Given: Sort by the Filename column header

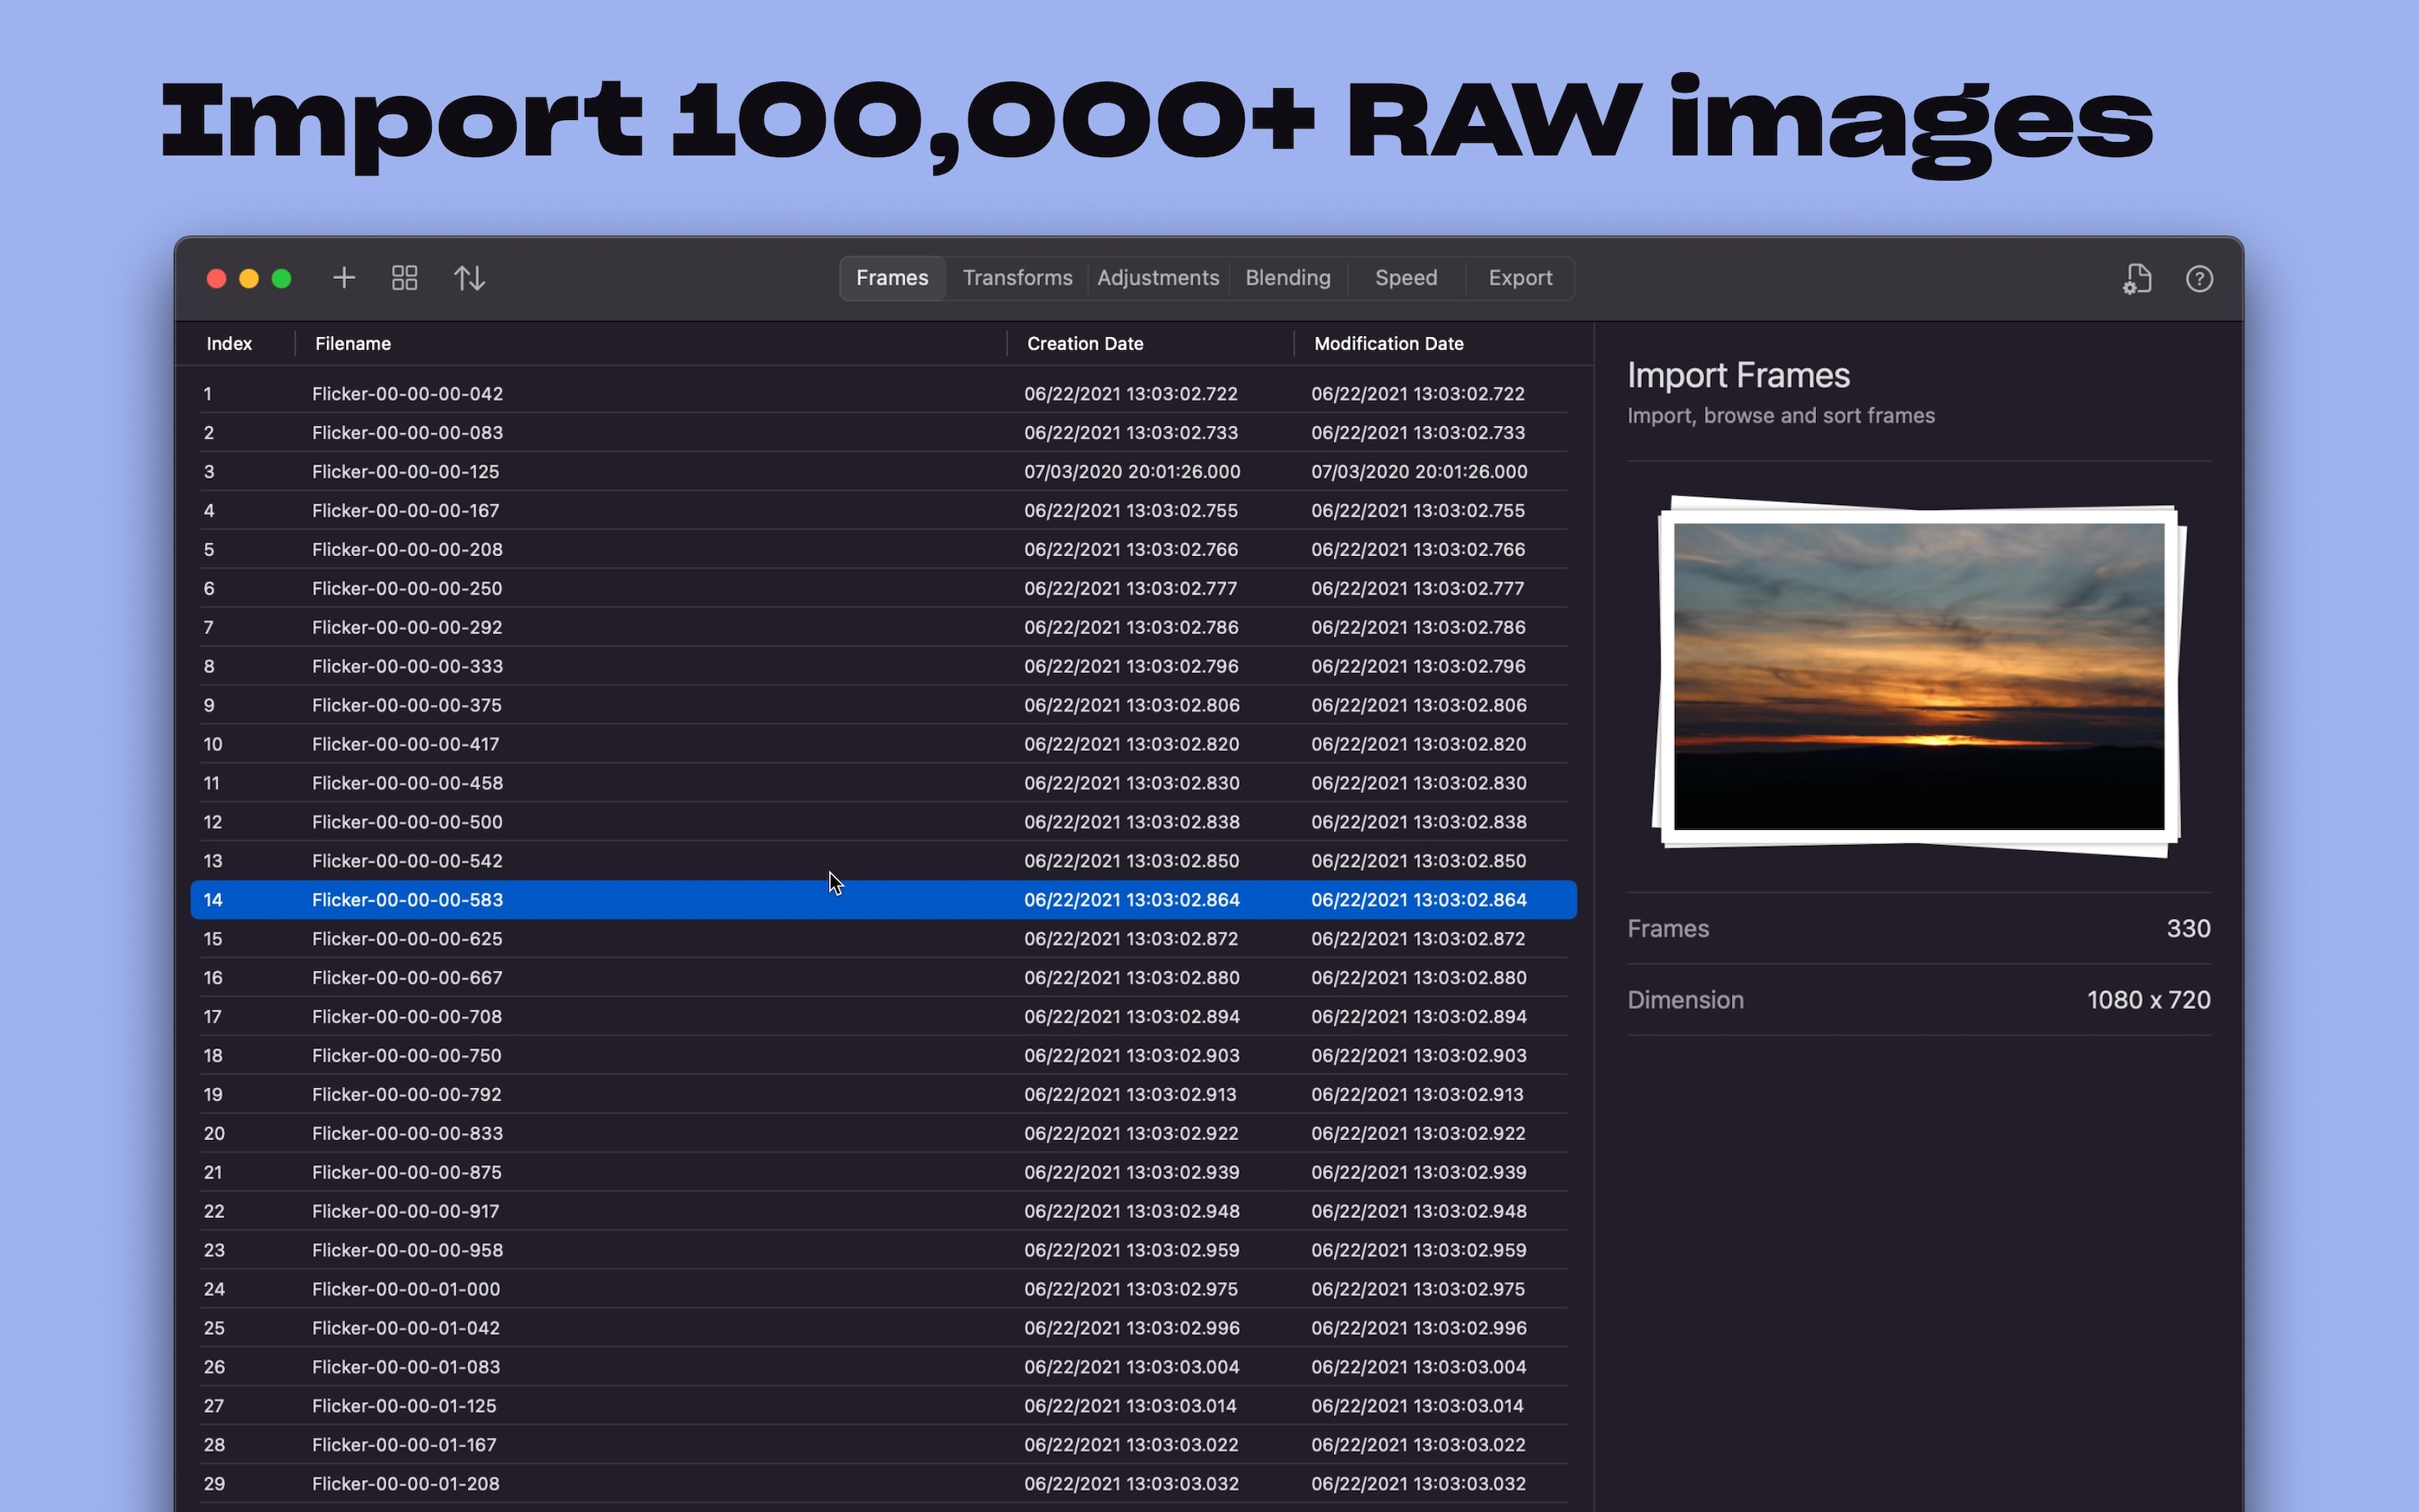Looking at the screenshot, I should [353, 344].
